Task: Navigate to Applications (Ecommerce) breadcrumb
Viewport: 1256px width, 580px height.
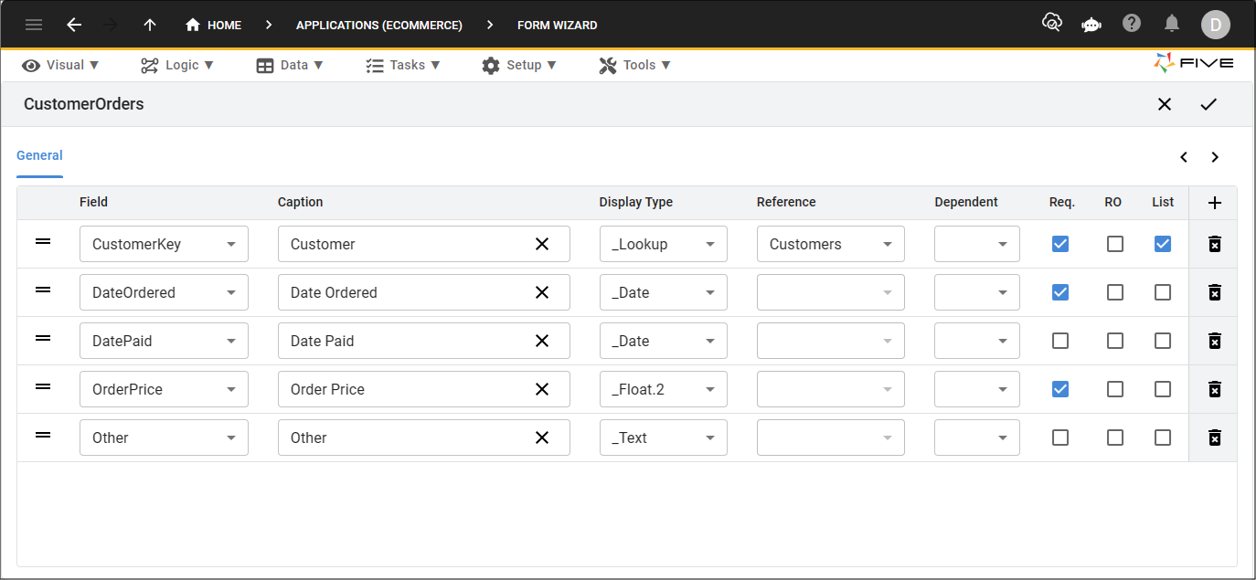Action: click(379, 25)
